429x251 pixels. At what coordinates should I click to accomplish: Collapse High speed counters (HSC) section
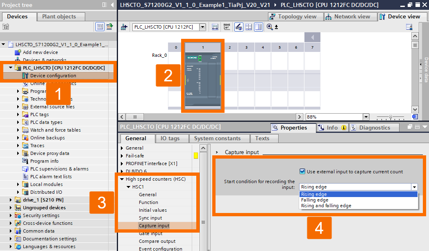click(x=122, y=179)
